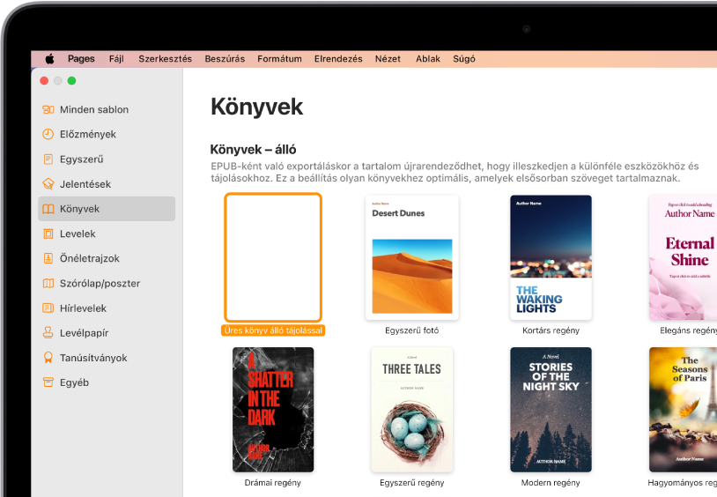Select Előzmények category label

tap(88, 134)
